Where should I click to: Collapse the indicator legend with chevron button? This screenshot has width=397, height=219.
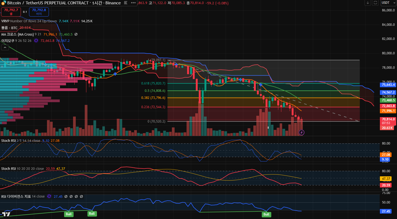(x=5, y=48)
